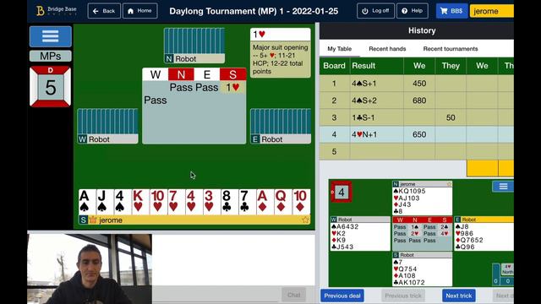Image resolution: width=541 pixels, height=304 pixels.
Task: Open the Help menu
Action: point(413,11)
